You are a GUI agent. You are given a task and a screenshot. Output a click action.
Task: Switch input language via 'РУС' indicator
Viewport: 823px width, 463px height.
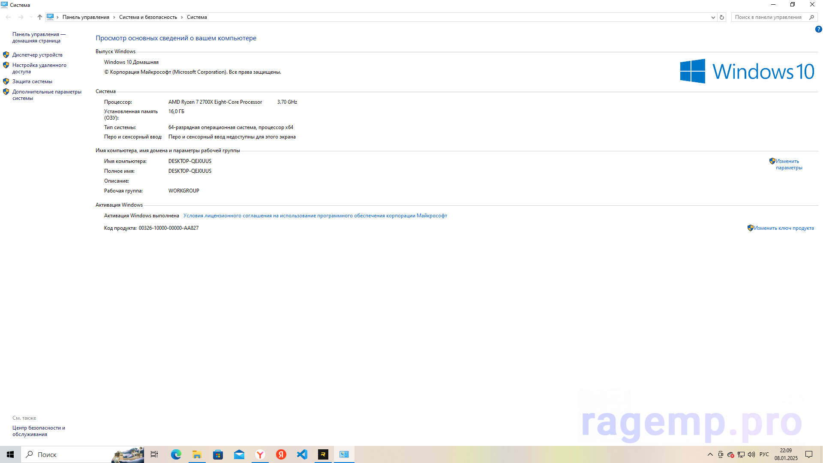pyautogui.click(x=764, y=454)
